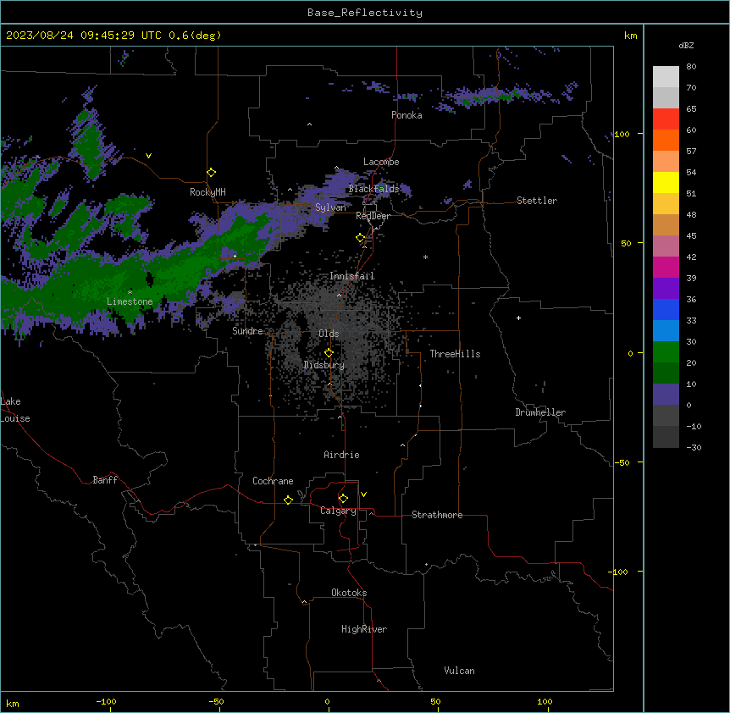Click the yellow v marker east of Calgary
The width and height of the screenshot is (730, 713).
point(363,495)
